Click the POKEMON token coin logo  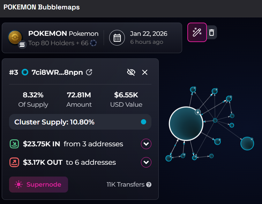(15, 37)
